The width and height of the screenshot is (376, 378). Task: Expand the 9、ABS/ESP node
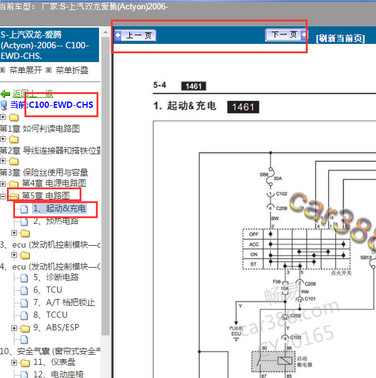tap(14, 328)
